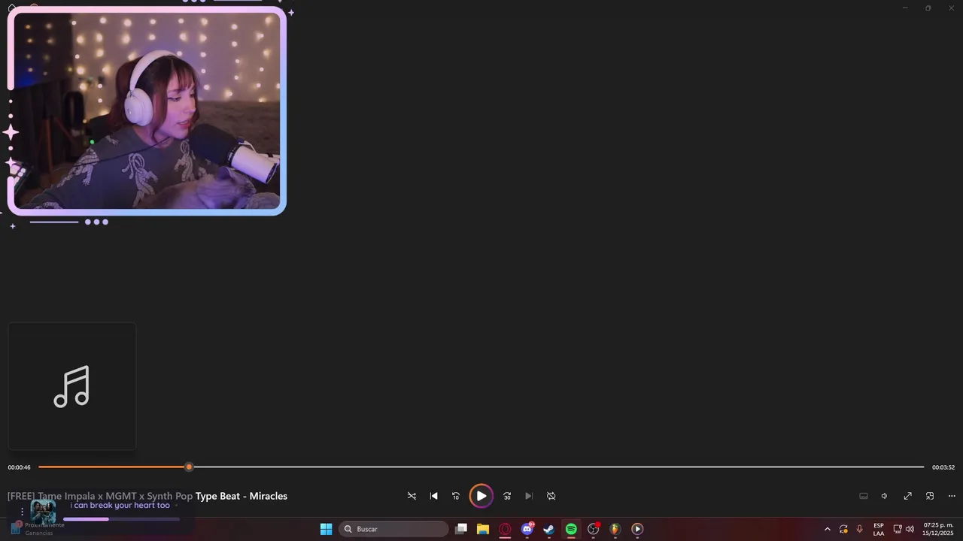Seek to the middle of the progress bar

481,467
